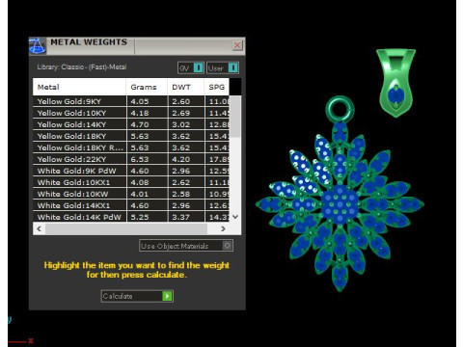Image resolution: width=463 pixels, height=347 pixels.
Task: Click the SPG column header
Action: [x=216, y=87]
